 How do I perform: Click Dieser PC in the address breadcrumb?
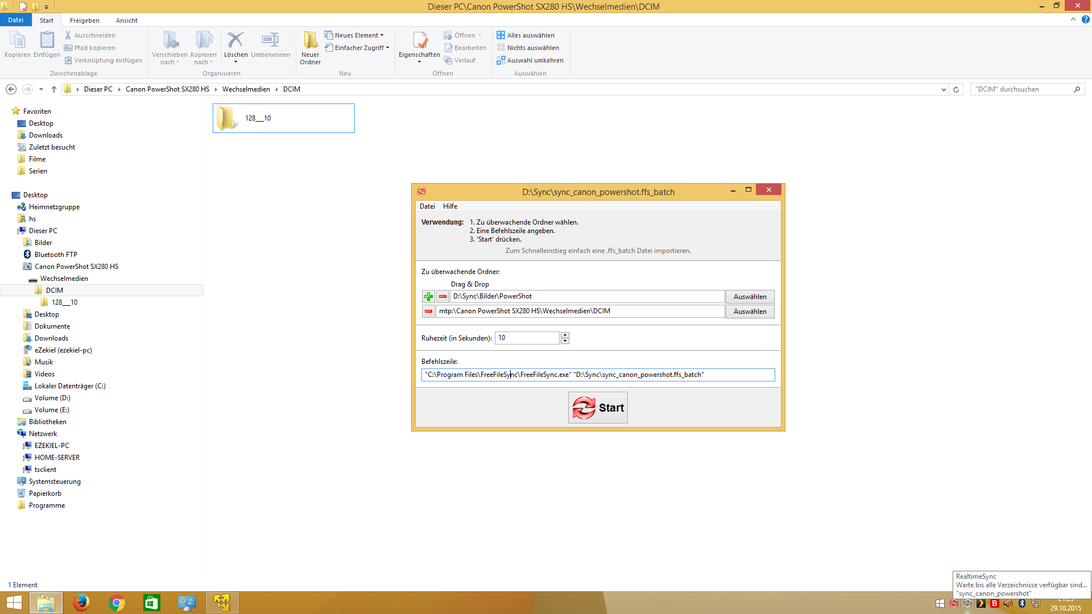pyautogui.click(x=98, y=89)
